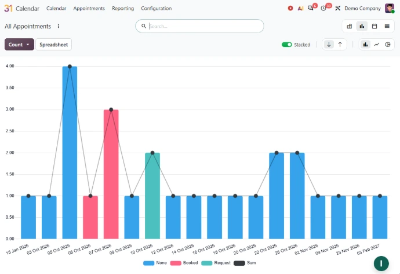The image size is (400, 274).
Task: Open the Configuration menu
Action: click(157, 9)
